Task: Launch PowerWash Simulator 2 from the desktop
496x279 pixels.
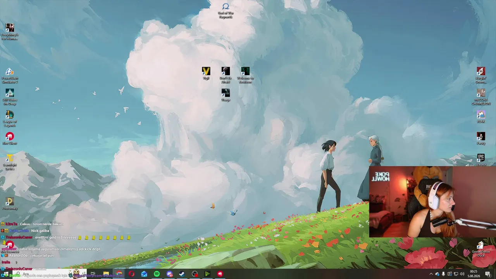Action: [10, 76]
